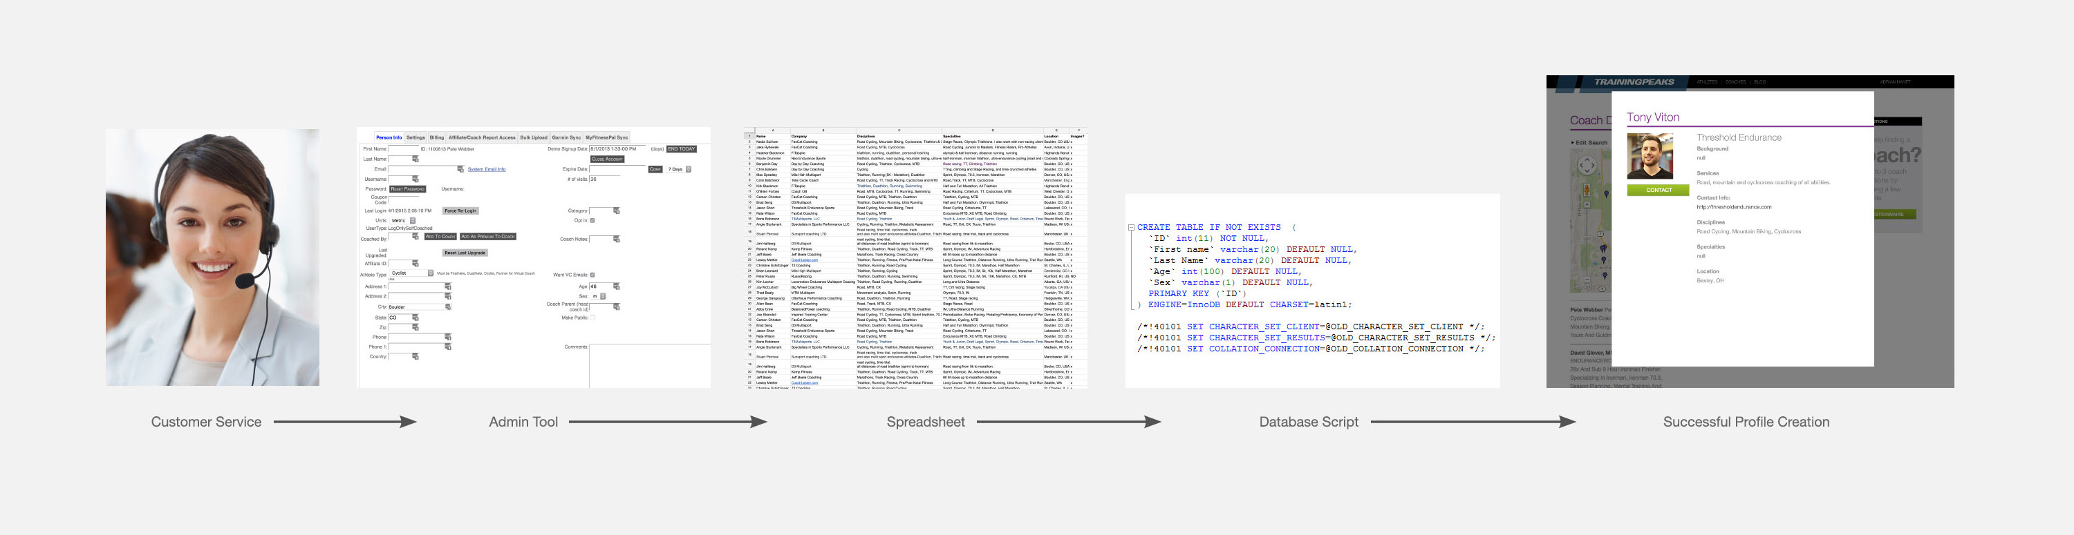Click lookup icon beside Age field
Image resolution: width=2074 pixels, height=535 pixels.
(617, 287)
